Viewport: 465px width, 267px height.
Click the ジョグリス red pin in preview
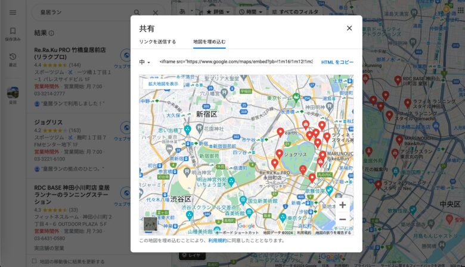tap(279, 154)
